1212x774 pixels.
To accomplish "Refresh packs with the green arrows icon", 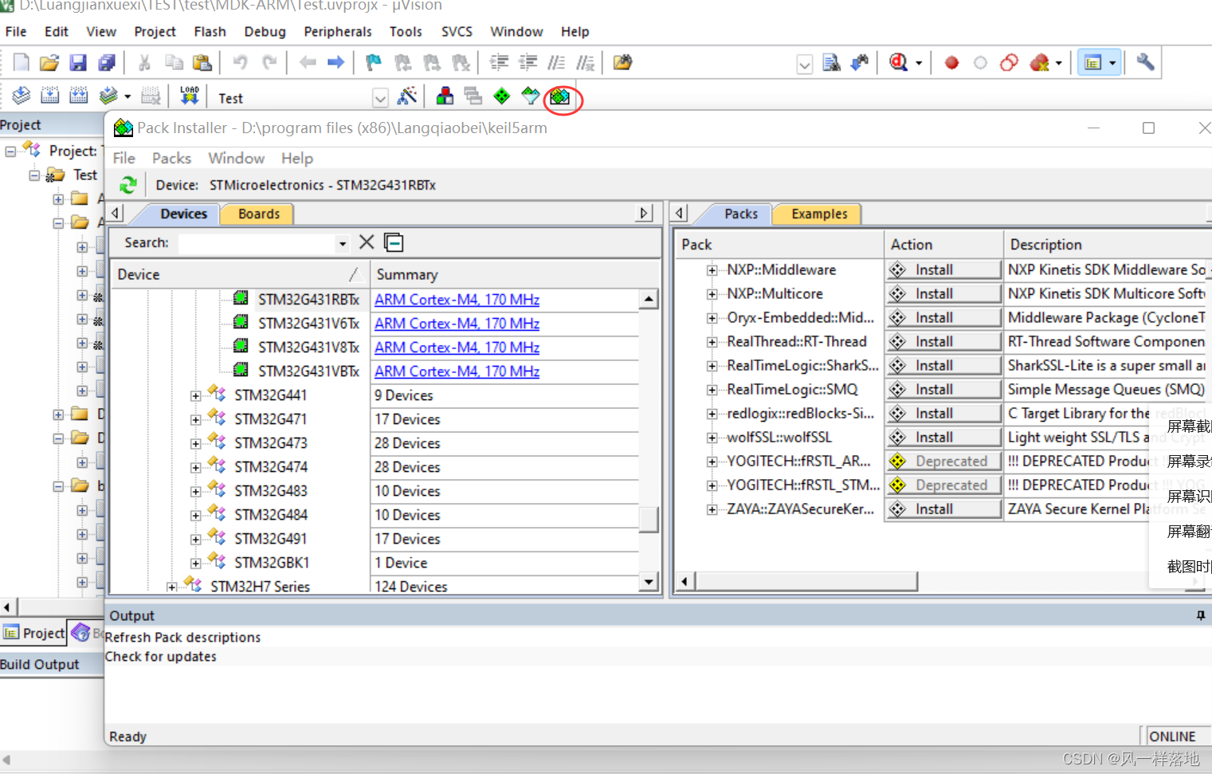I will [128, 185].
